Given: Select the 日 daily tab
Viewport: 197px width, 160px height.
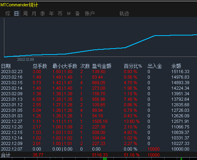Looking at the screenshot, I should tap(17, 13).
